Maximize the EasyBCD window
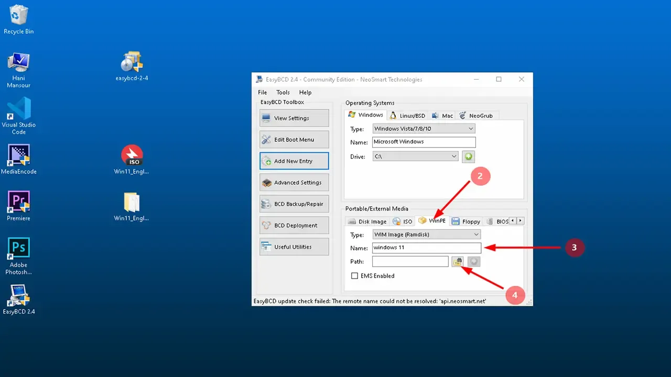671x377 pixels. 499,80
